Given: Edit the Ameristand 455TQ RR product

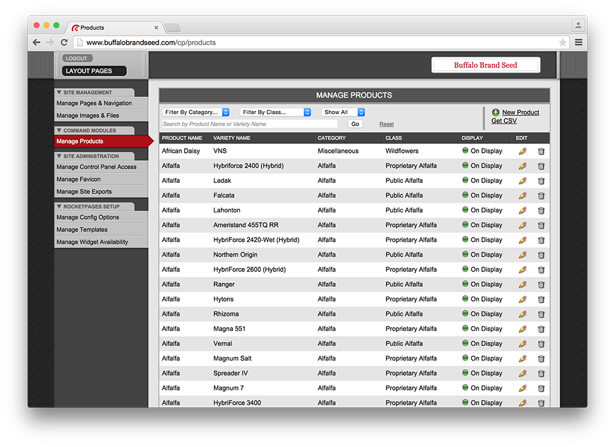Looking at the screenshot, I should [x=523, y=225].
